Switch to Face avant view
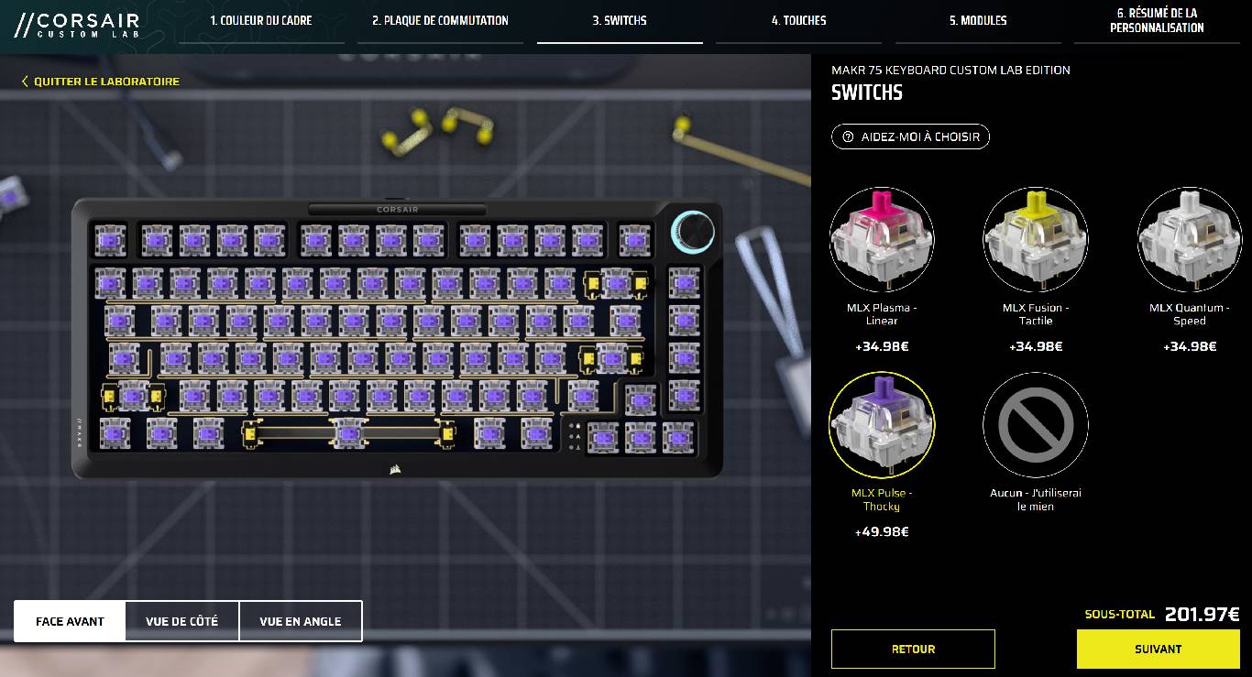The image size is (1252, 677). [x=70, y=621]
